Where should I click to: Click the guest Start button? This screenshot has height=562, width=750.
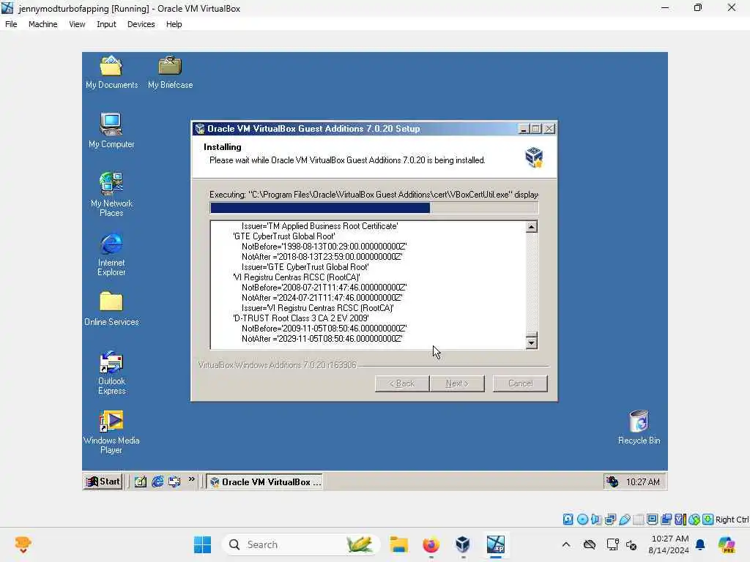[x=103, y=482]
